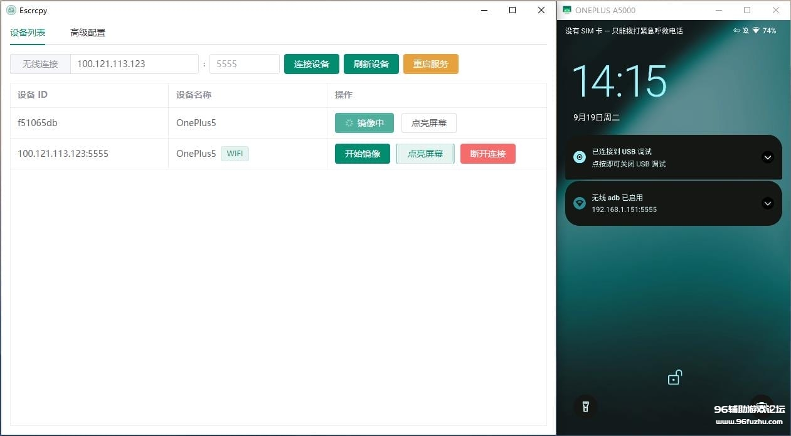Click the 连接设备 button
Image resolution: width=791 pixels, height=436 pixels.
312,64
